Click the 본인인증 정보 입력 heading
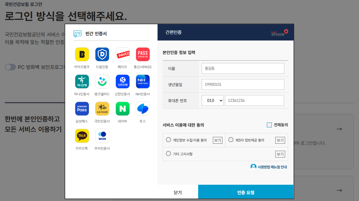The height and width of the screenshot is (201, 359). click(x=179, y=53)
